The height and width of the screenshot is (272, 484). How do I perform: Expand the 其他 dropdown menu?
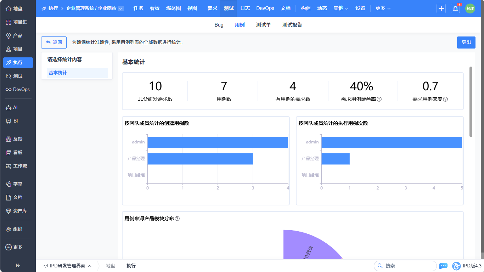[341, 8]
